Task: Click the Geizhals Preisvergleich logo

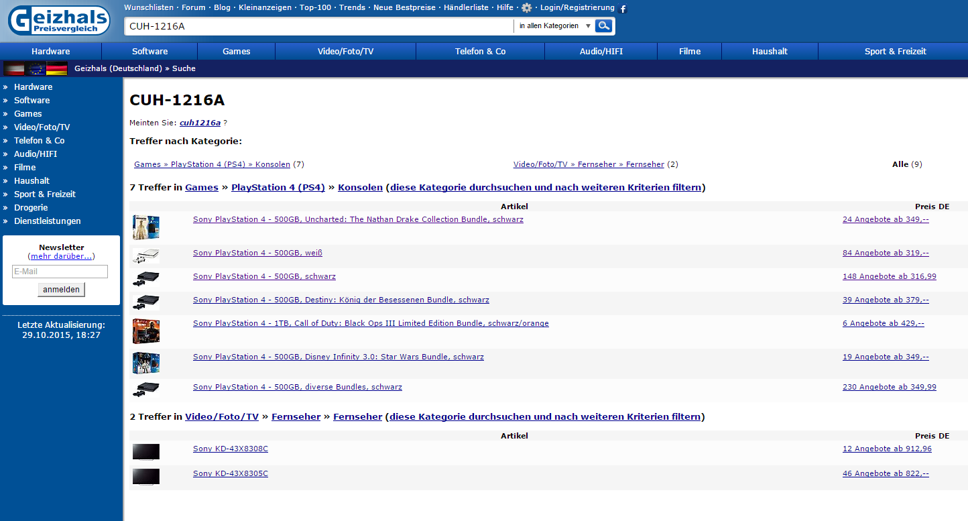Action: 58,20
